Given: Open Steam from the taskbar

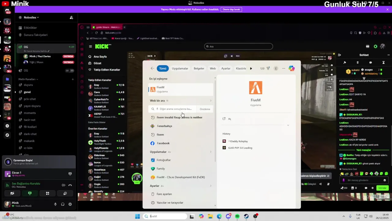Looking at the screenshot, I should click(x=246, y=216).
